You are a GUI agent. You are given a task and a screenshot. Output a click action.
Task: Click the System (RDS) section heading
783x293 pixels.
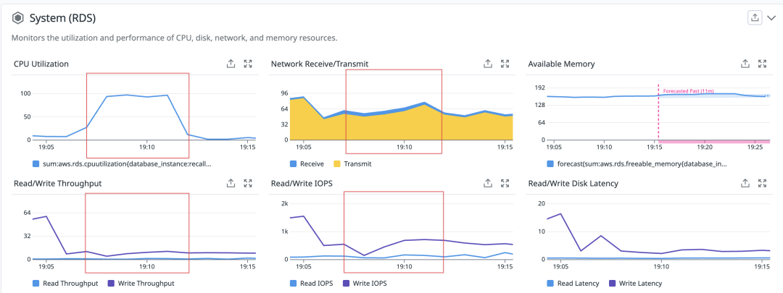[62, 18]
